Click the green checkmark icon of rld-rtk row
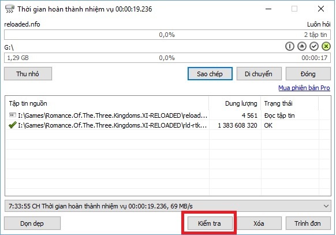Viewport: 336px width, 235px height. pyautogui.click(x=13, y=125)
